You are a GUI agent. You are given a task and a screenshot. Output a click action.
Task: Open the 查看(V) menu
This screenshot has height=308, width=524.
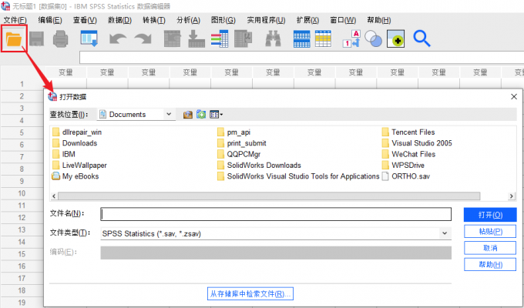point(85,20)
